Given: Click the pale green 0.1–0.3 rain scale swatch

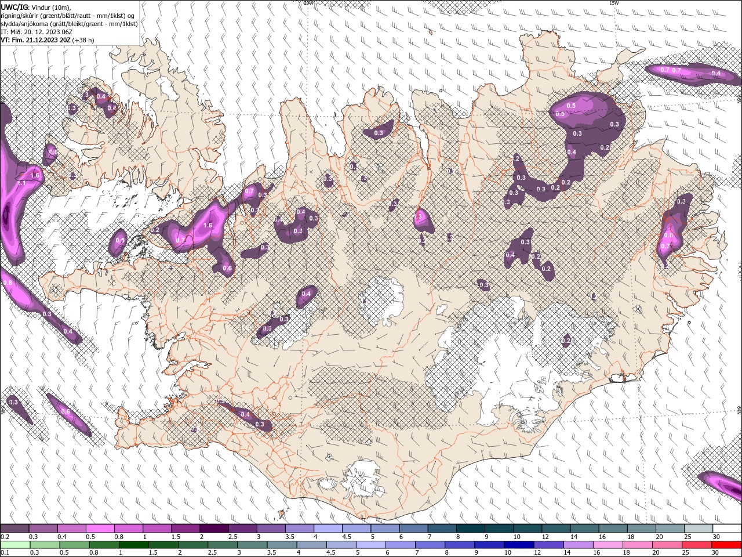Looking at the screenshot, I should 15,545.
